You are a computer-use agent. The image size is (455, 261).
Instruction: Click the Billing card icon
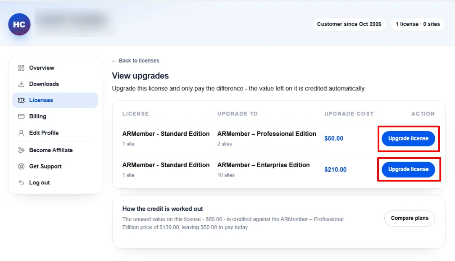point(21,116)
